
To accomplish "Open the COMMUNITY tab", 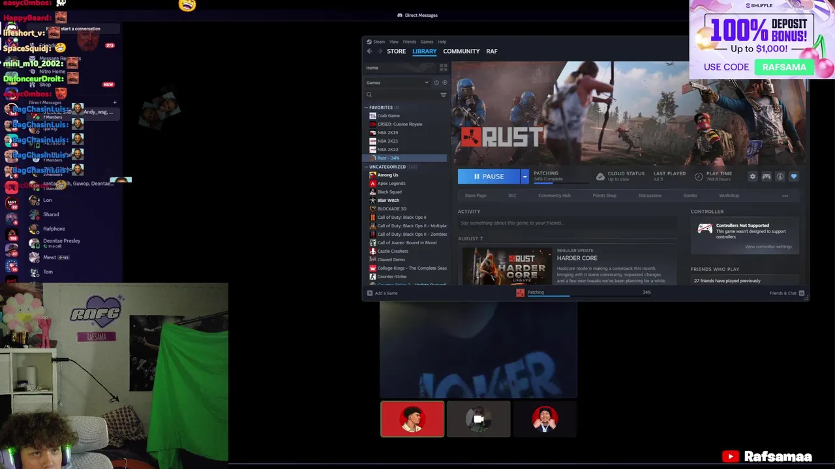I will click(461, 51).
